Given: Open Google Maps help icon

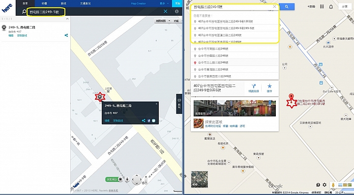Looking at the screenshot, I should point(318,185).
